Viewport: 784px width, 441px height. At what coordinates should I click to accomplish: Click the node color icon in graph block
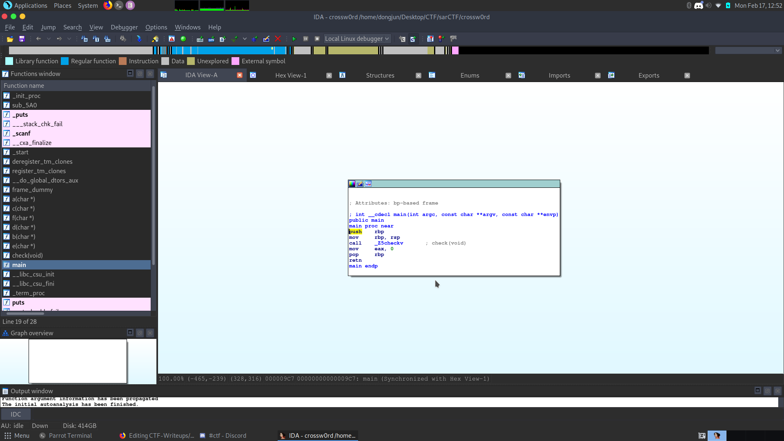click(352, 184)
